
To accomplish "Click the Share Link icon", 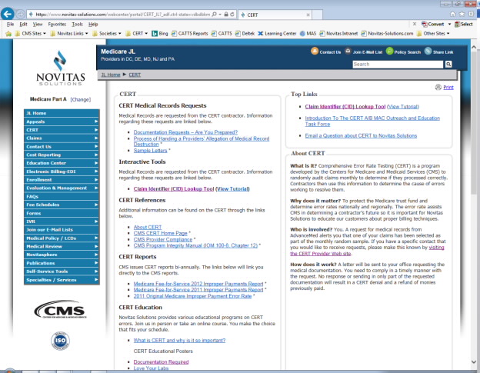I will [x=428, y=51].
